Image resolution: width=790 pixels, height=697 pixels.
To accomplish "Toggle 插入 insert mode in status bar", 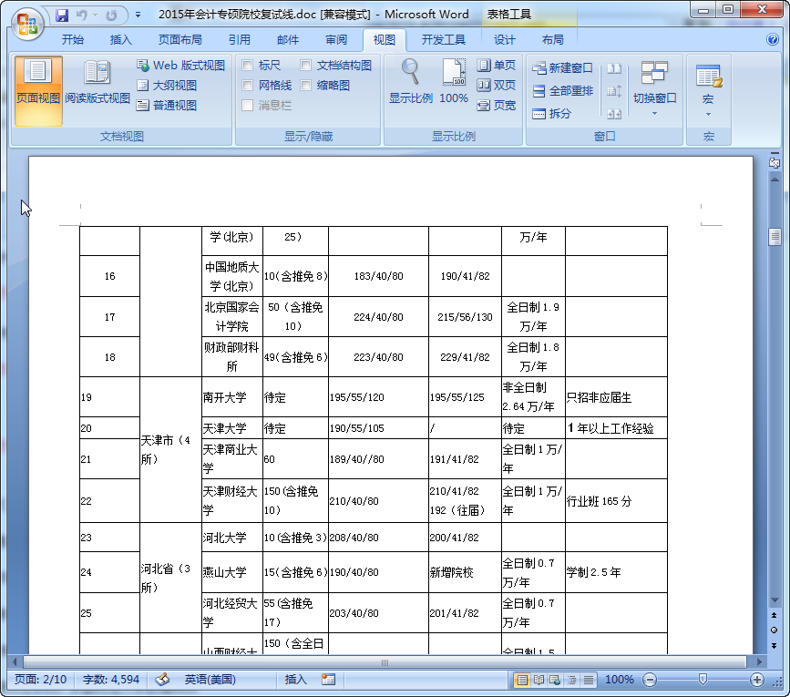I will (x=296, y=680).
